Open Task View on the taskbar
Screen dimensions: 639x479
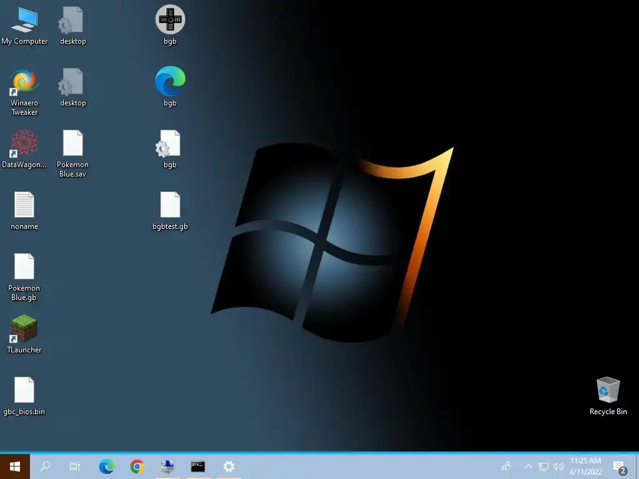(75, 467)
